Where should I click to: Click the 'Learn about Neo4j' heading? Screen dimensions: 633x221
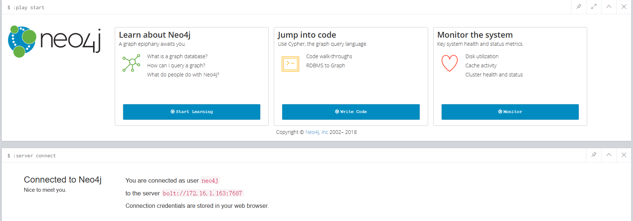coord(155,35)
